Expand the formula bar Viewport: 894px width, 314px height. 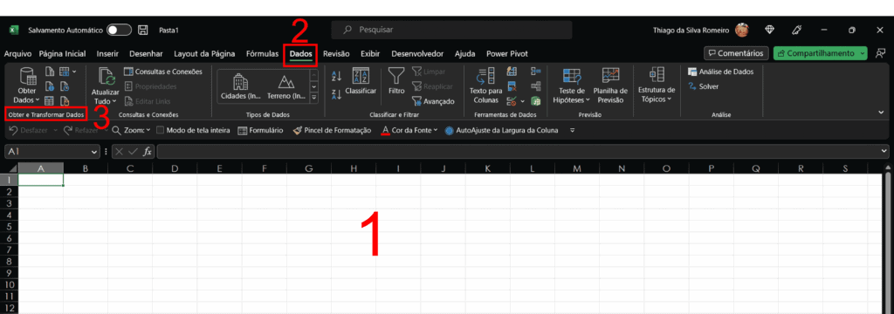pos(884,152)
